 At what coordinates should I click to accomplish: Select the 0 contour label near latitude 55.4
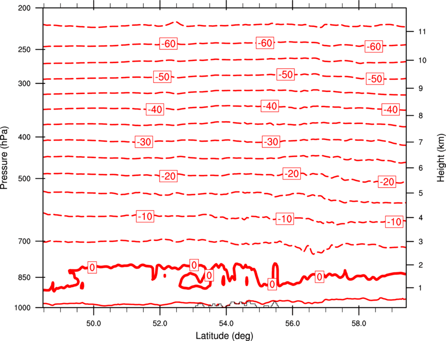pos(272,284)
